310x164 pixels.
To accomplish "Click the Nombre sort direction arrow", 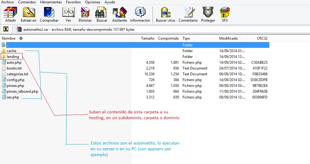I will (x=21, y=38).
